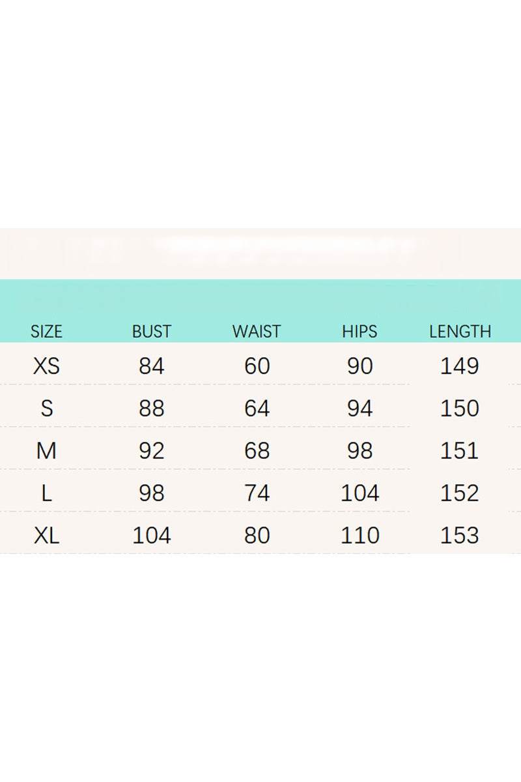
Task: Click hips value 104 in L row
Action: (x=359, y=493)
